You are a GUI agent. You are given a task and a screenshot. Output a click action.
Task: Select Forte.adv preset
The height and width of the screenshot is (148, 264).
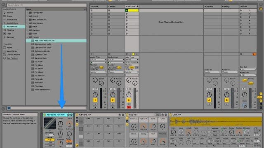point(38,79)
